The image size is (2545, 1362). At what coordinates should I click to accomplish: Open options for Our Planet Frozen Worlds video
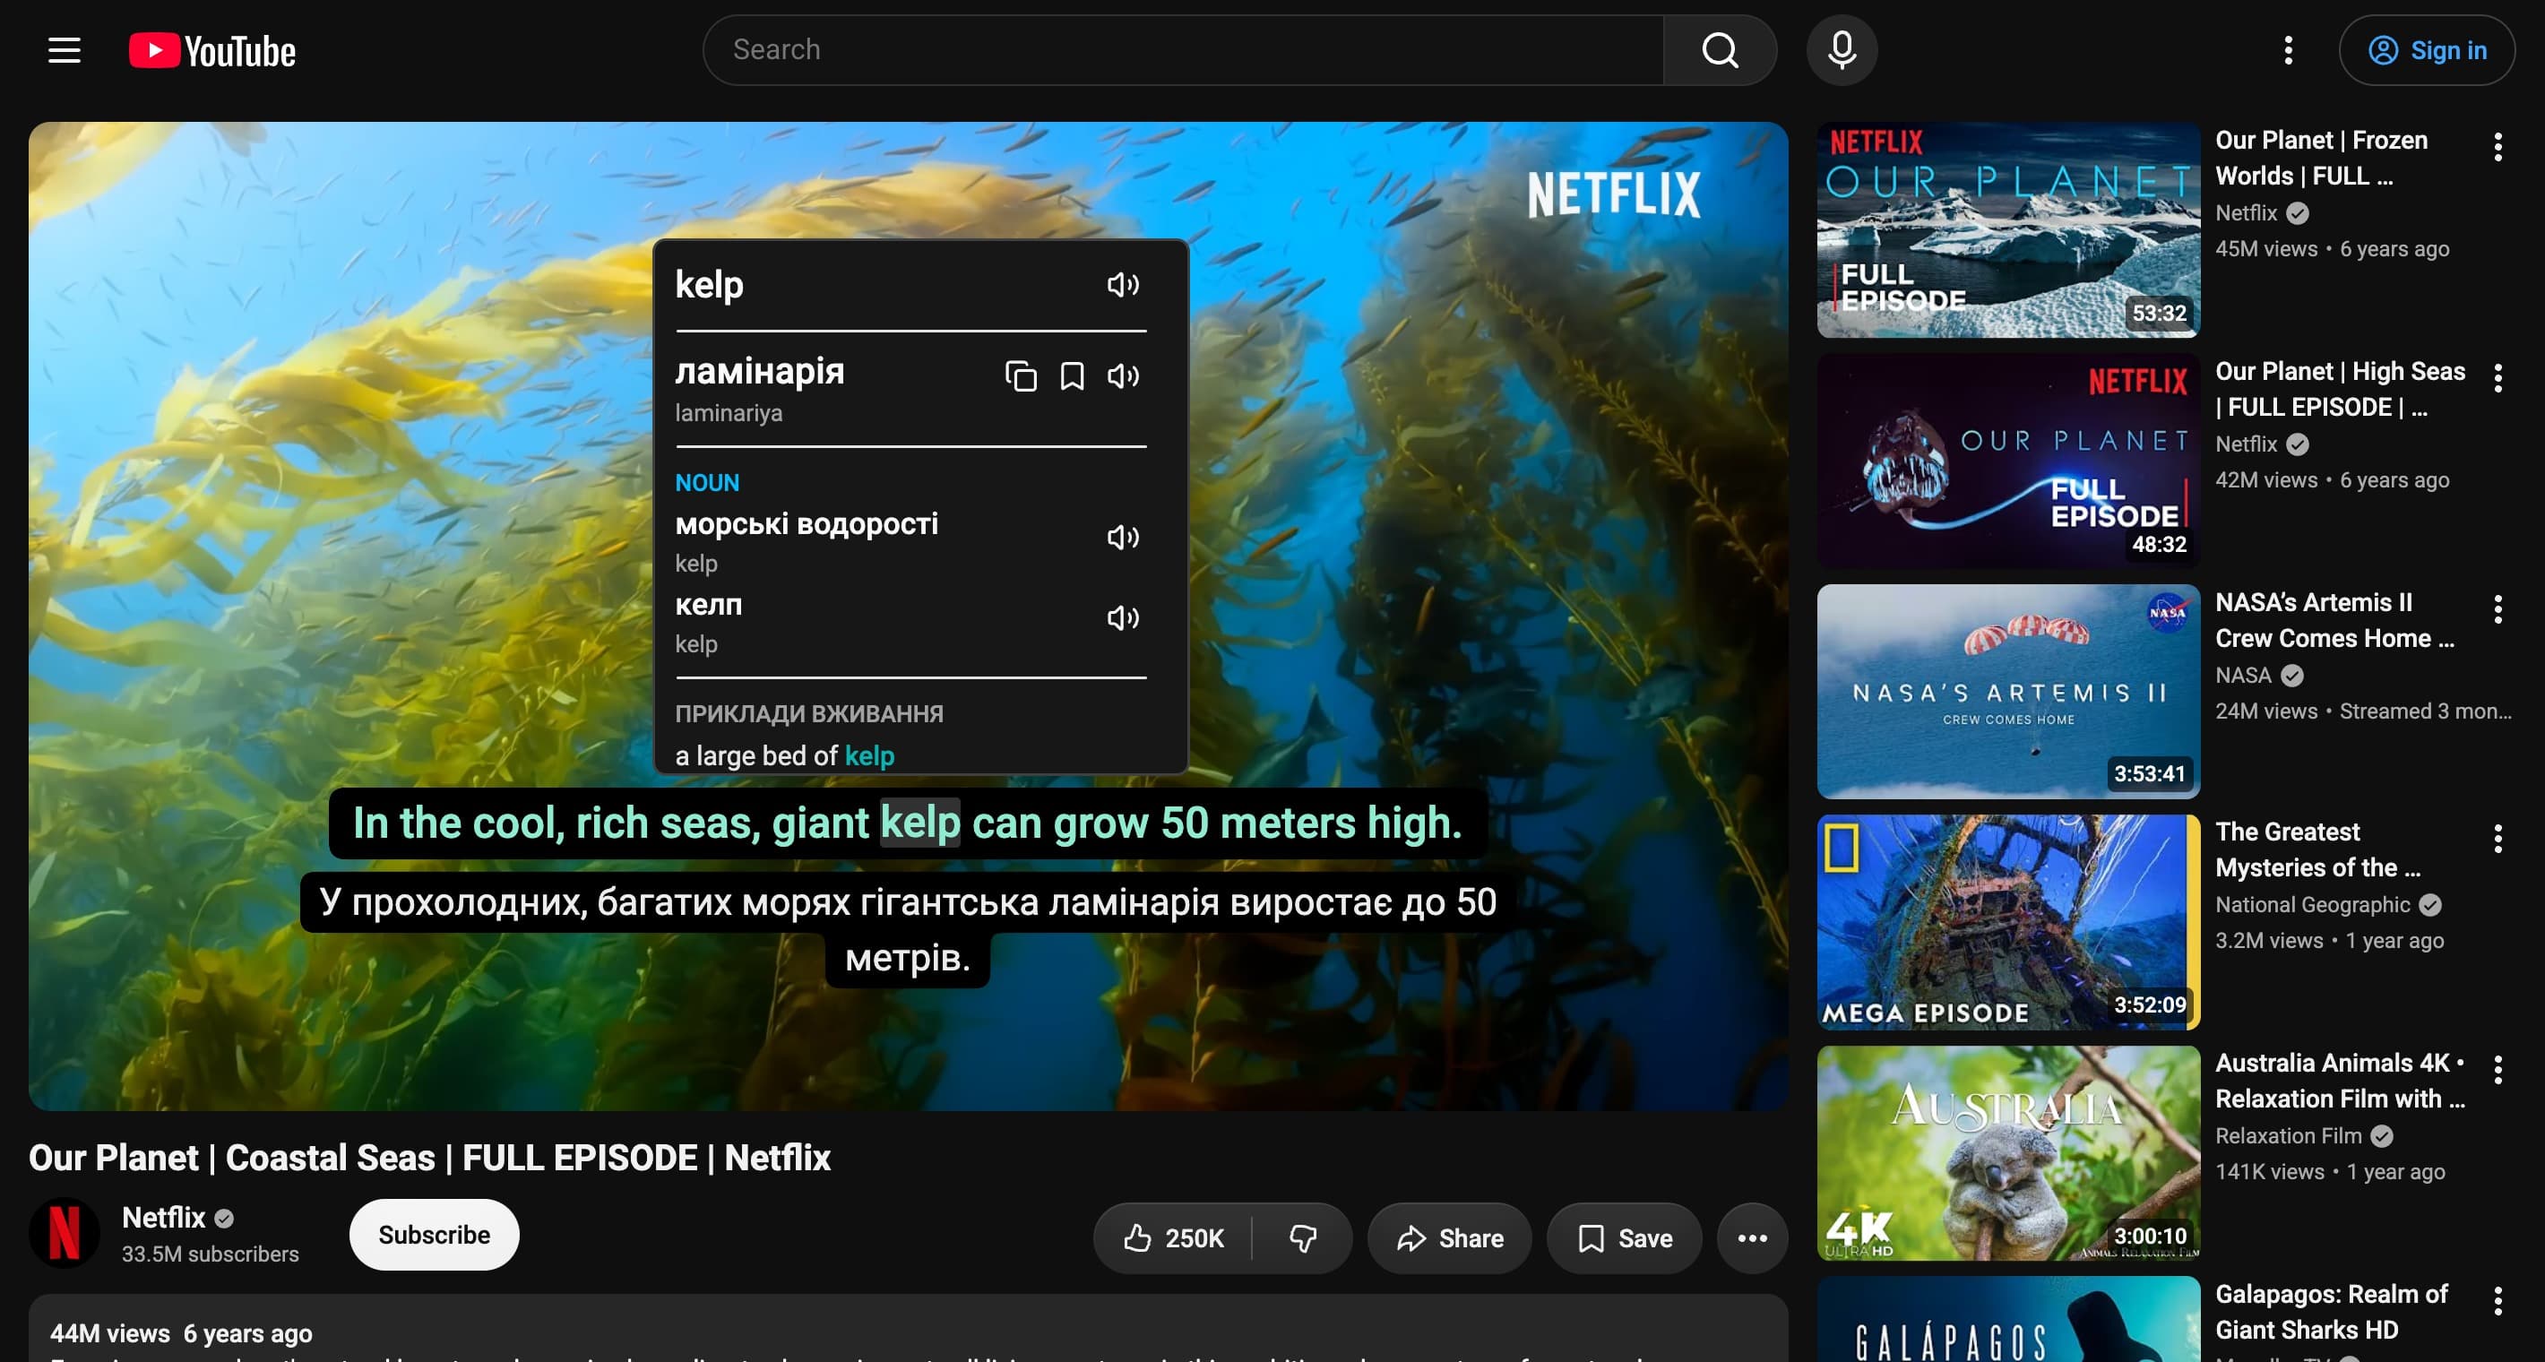pyautogui.click(x=2498, y=147)
